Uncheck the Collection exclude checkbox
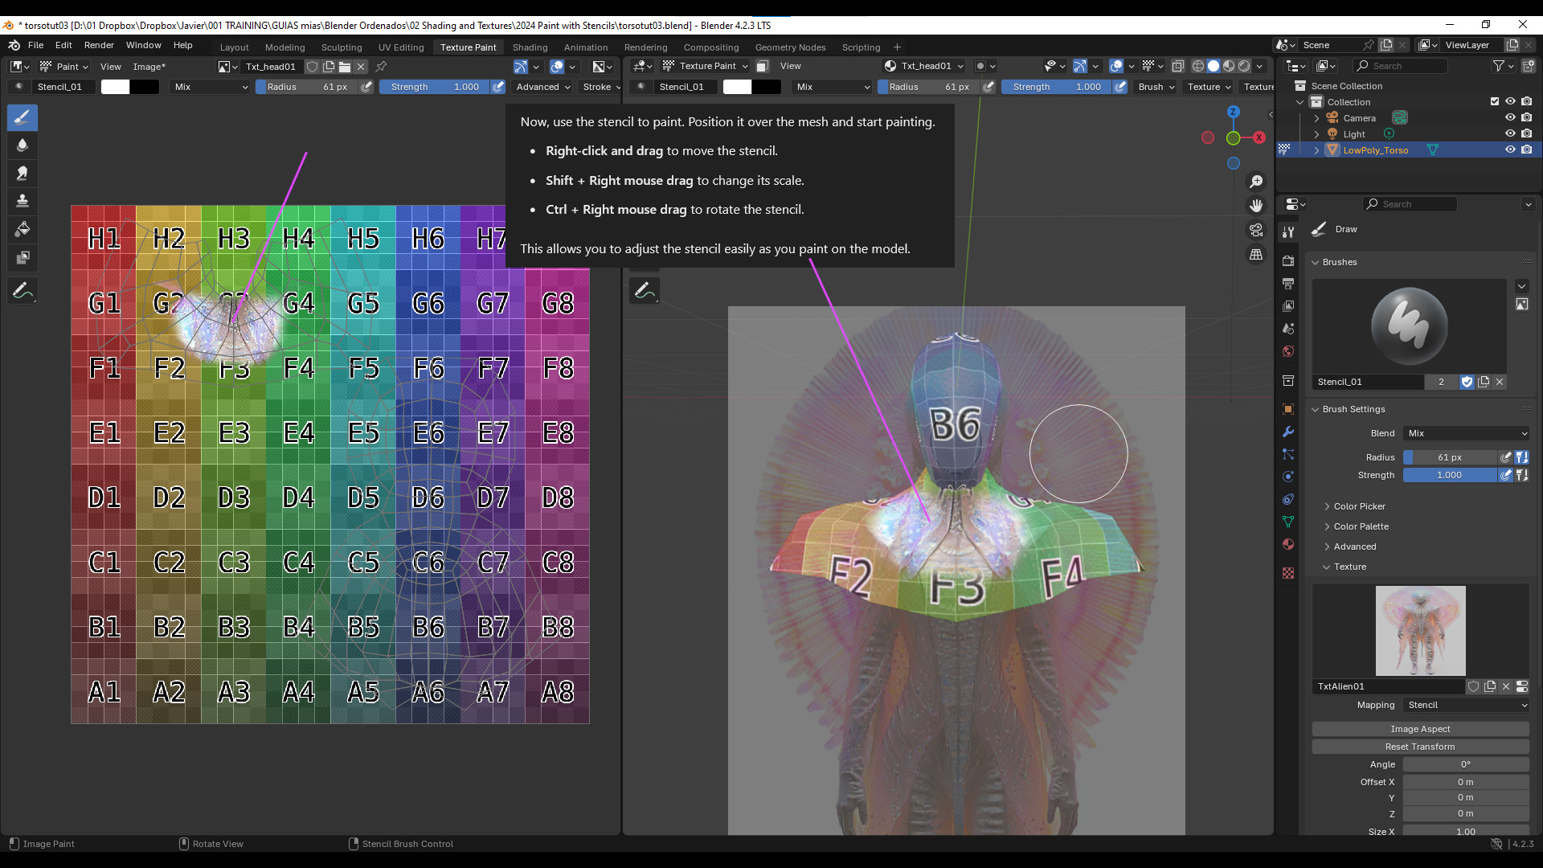This screenshot has height=868, width=1543. [1495, 101]
